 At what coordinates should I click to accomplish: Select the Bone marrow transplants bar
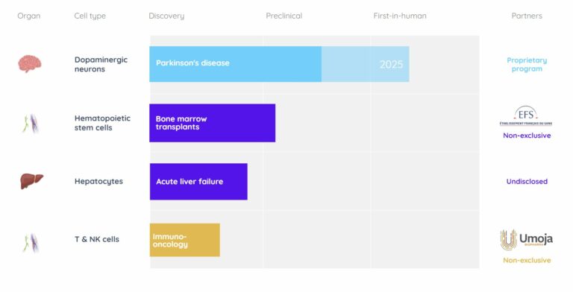[213, 123]
